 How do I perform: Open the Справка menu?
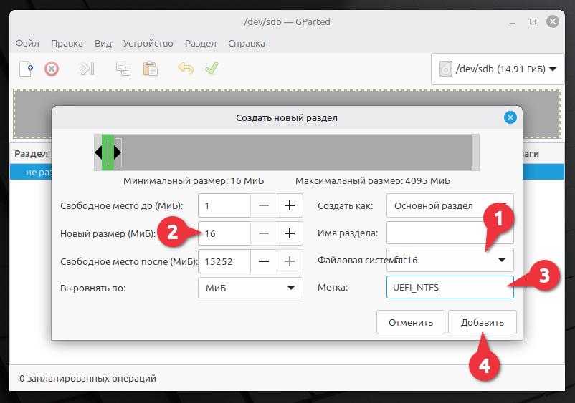(247, 43)
